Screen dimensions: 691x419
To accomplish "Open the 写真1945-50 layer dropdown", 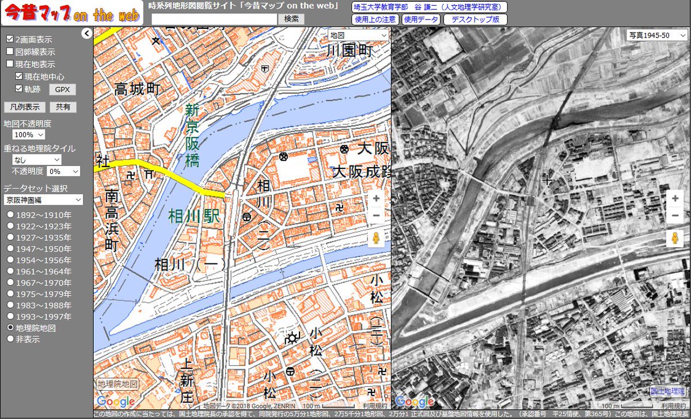I will (657, 35).
